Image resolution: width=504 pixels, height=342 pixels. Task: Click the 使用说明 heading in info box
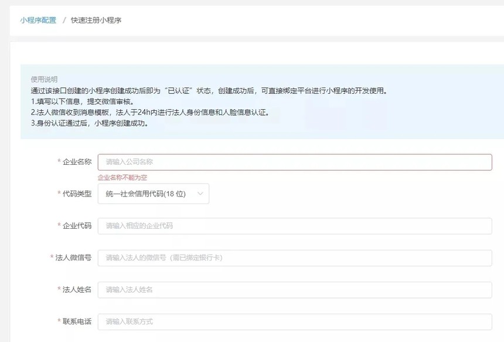click(x=45, y=79)
